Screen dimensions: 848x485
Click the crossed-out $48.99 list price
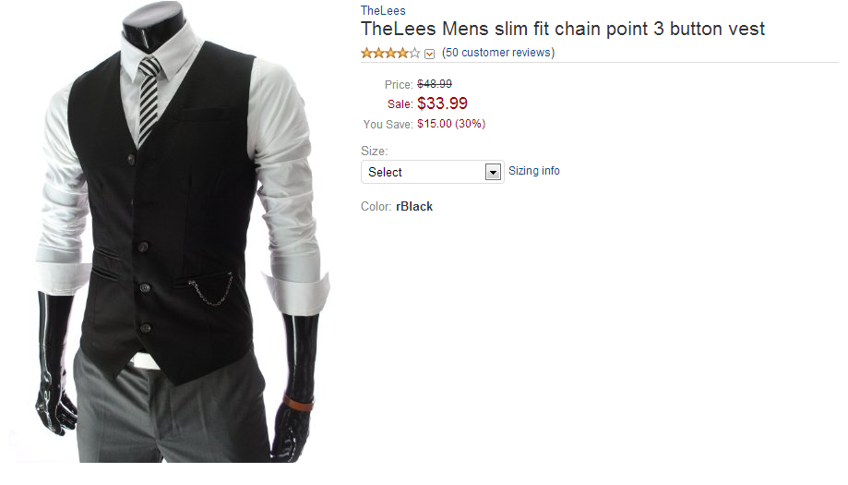[x=435, y=84]
